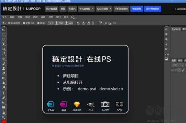Click the align right edges icon
Viewport: 186px width, 123px height.
click(88, 23)
